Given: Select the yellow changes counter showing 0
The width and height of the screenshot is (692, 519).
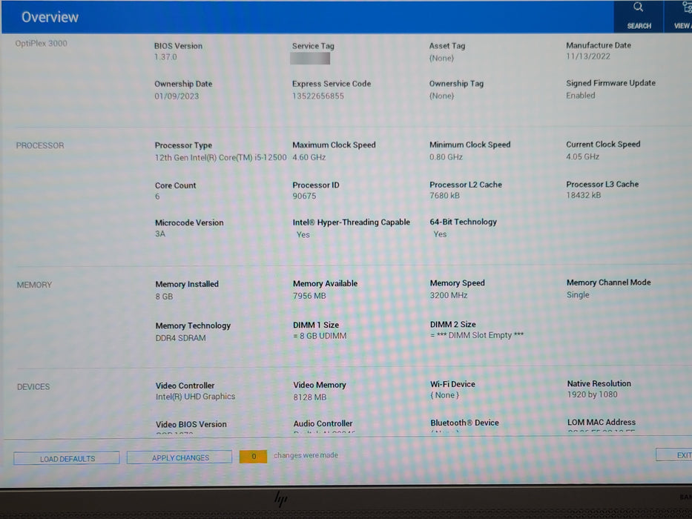Looking at the screenshot, I should [x=254, y=456].
